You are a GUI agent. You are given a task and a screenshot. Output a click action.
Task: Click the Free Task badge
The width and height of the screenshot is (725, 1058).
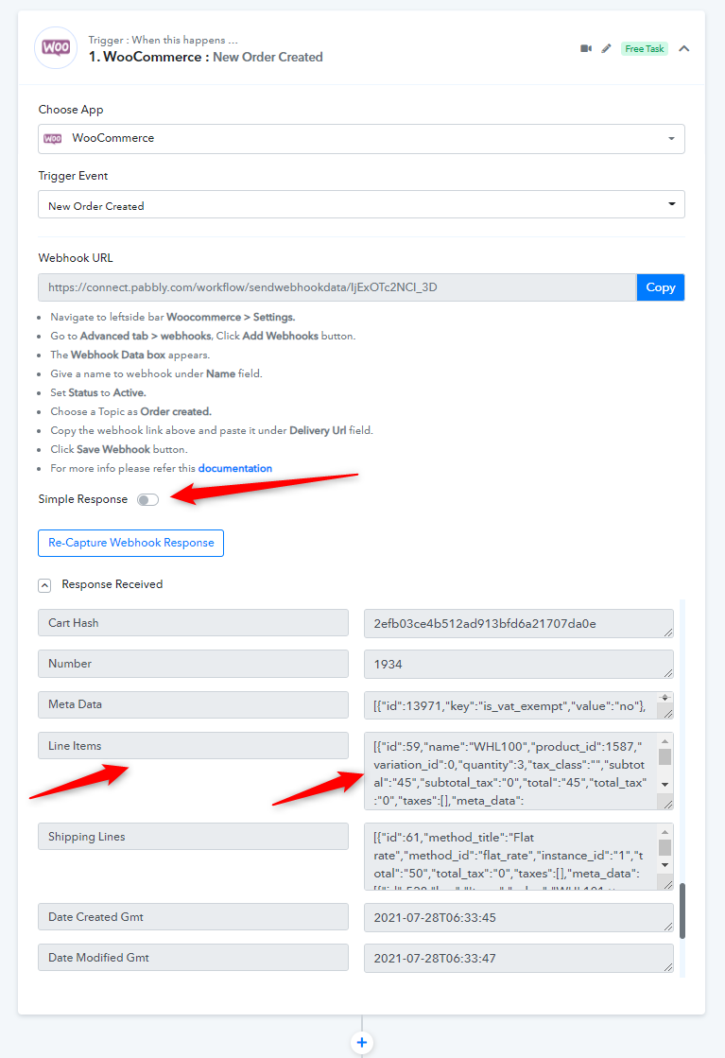(644, 48)
